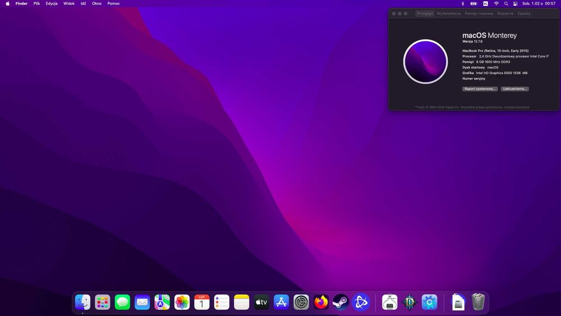Click the System Information chip icon in Dock
The image size is (561, 316).
pos(390,302)
